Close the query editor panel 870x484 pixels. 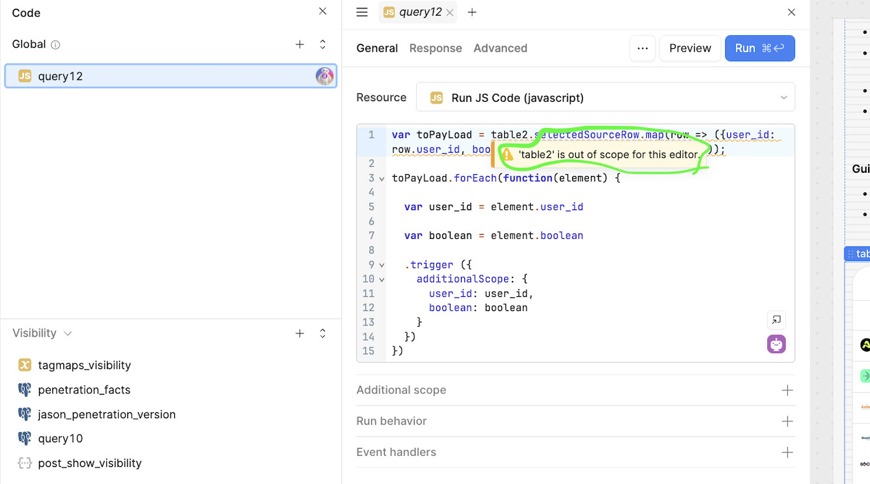click(x=791, y=12)
